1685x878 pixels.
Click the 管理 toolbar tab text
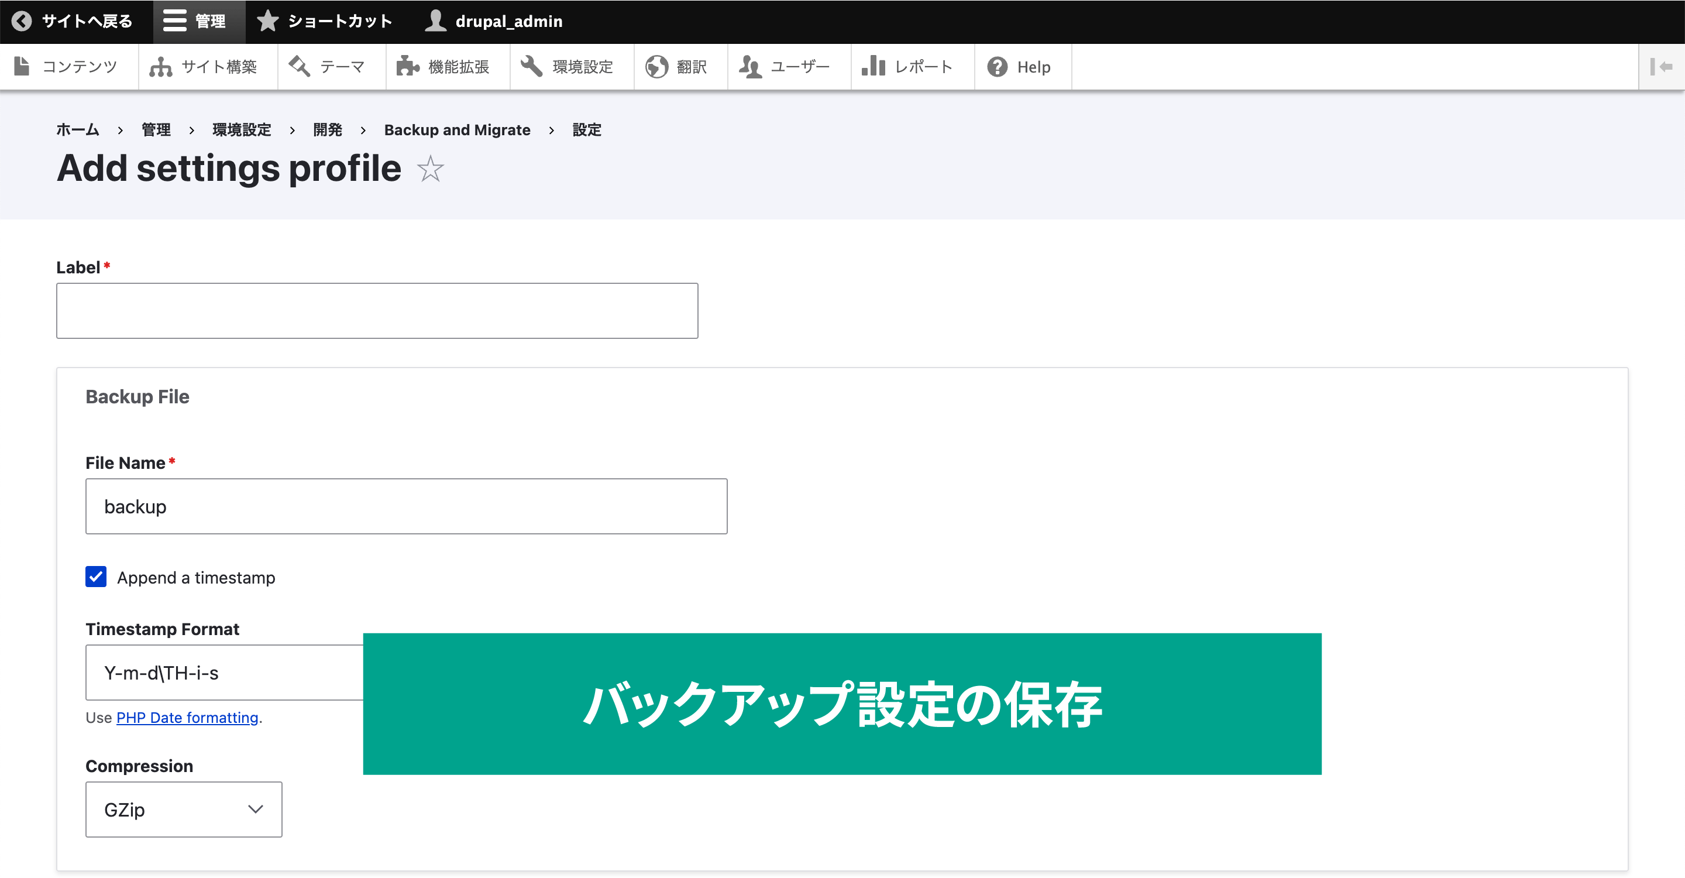(x=211, y=21)
